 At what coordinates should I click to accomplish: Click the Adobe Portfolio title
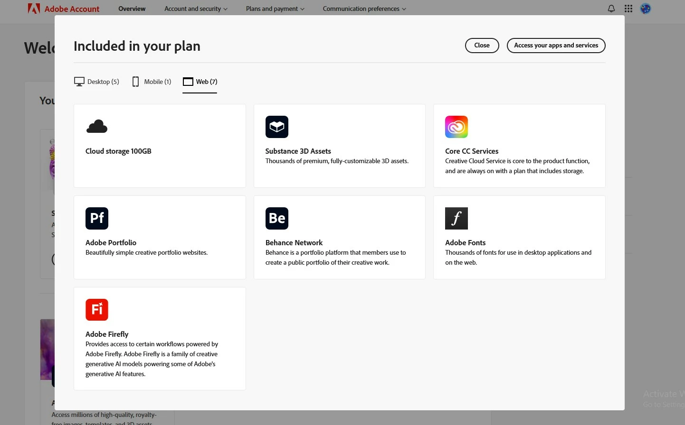pos(111,243)
